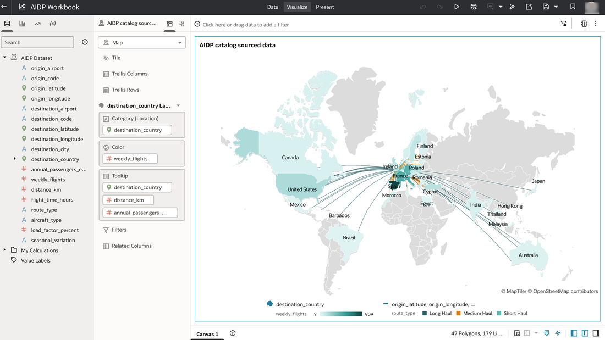605x340 pixels.
Task: Toggle the left data panel visibility
Action: point(574,333)
